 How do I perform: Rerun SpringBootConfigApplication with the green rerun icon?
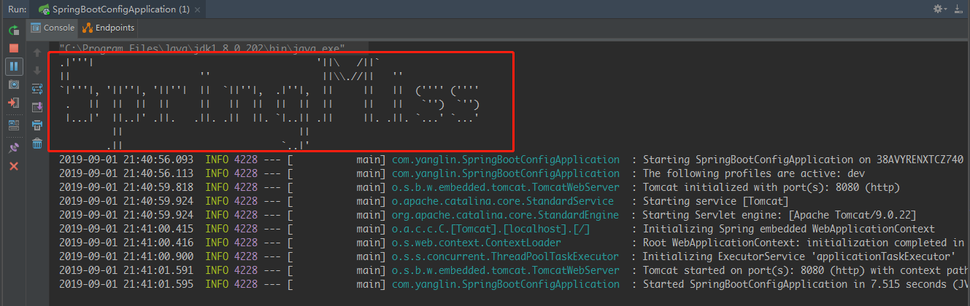[13, 31]
